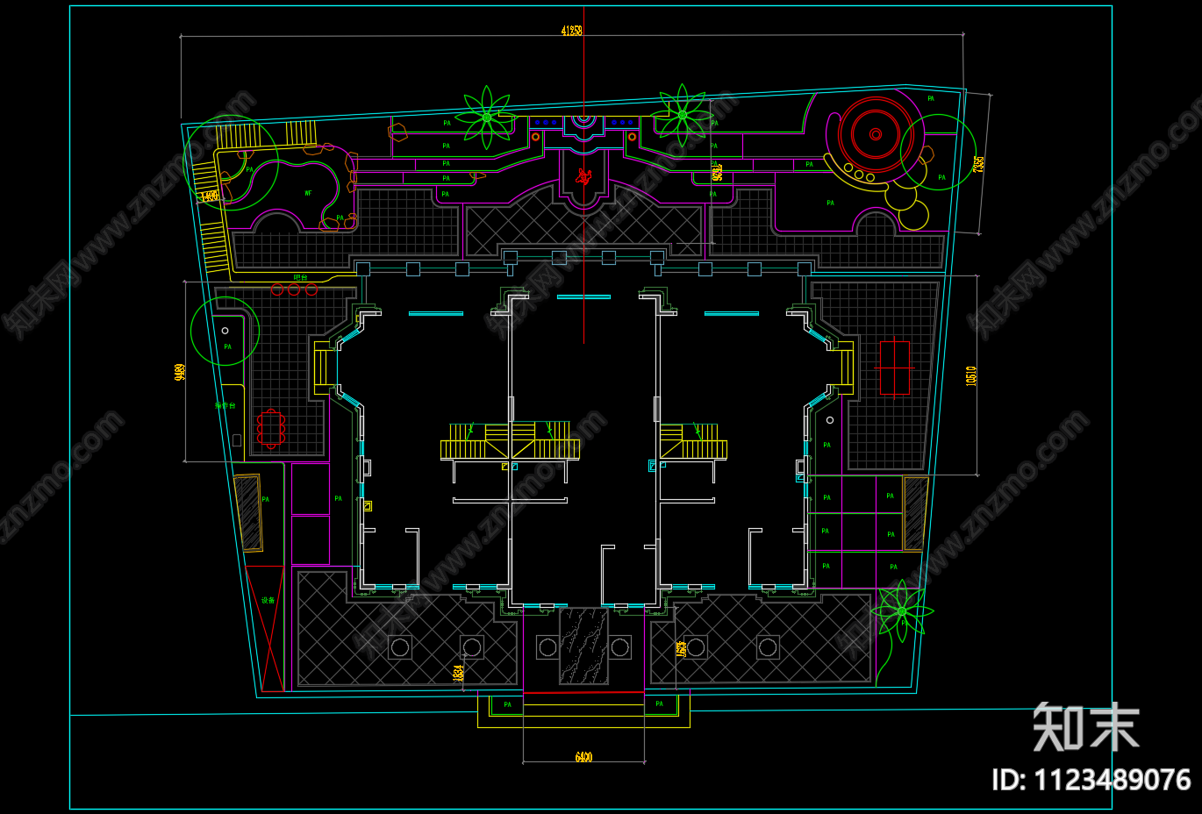Click the 吧台 bar counter label
1202x814 pixels.
pos(301,277)
